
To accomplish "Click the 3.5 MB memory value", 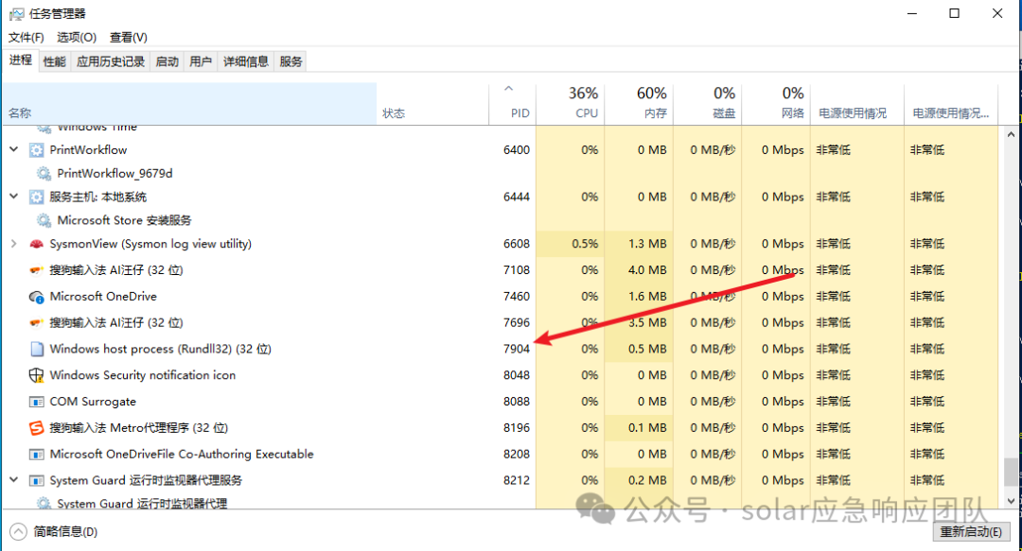I will pos(647,322).
